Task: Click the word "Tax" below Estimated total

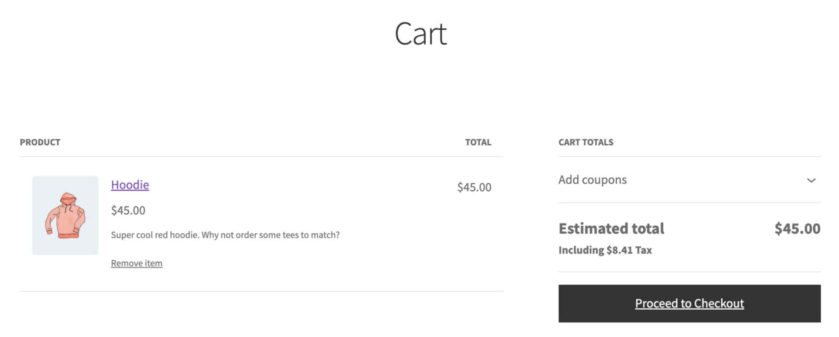Action: click(x=643, y=250)
